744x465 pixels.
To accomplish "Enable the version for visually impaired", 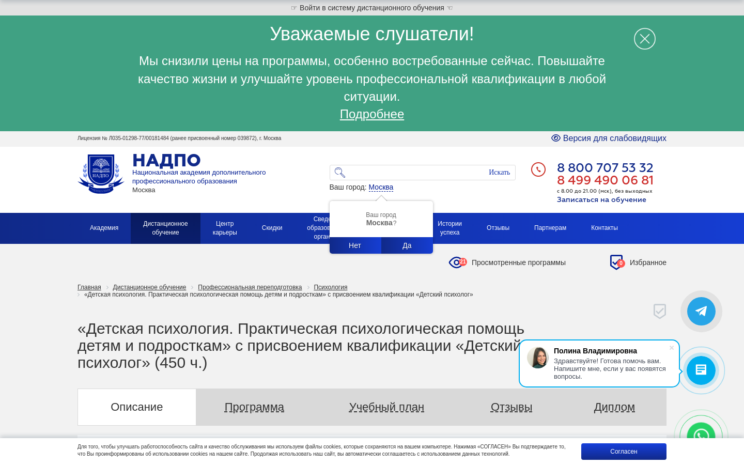I will pos(609,138).
